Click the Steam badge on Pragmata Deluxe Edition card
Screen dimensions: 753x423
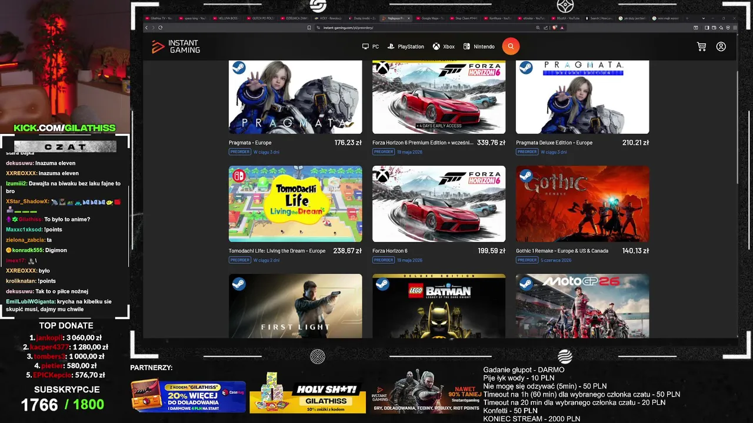pos(526,68)
